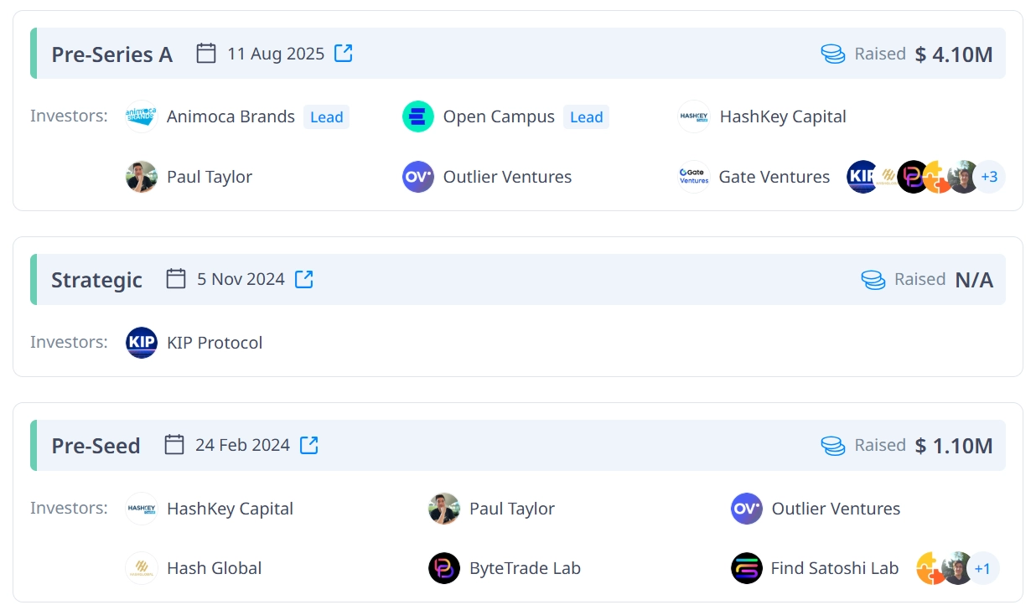This screenshot has height=605, width=1036.
Task: Click the coins icon beside Raised $ 1.10M
Action: [x=833, y=446]
